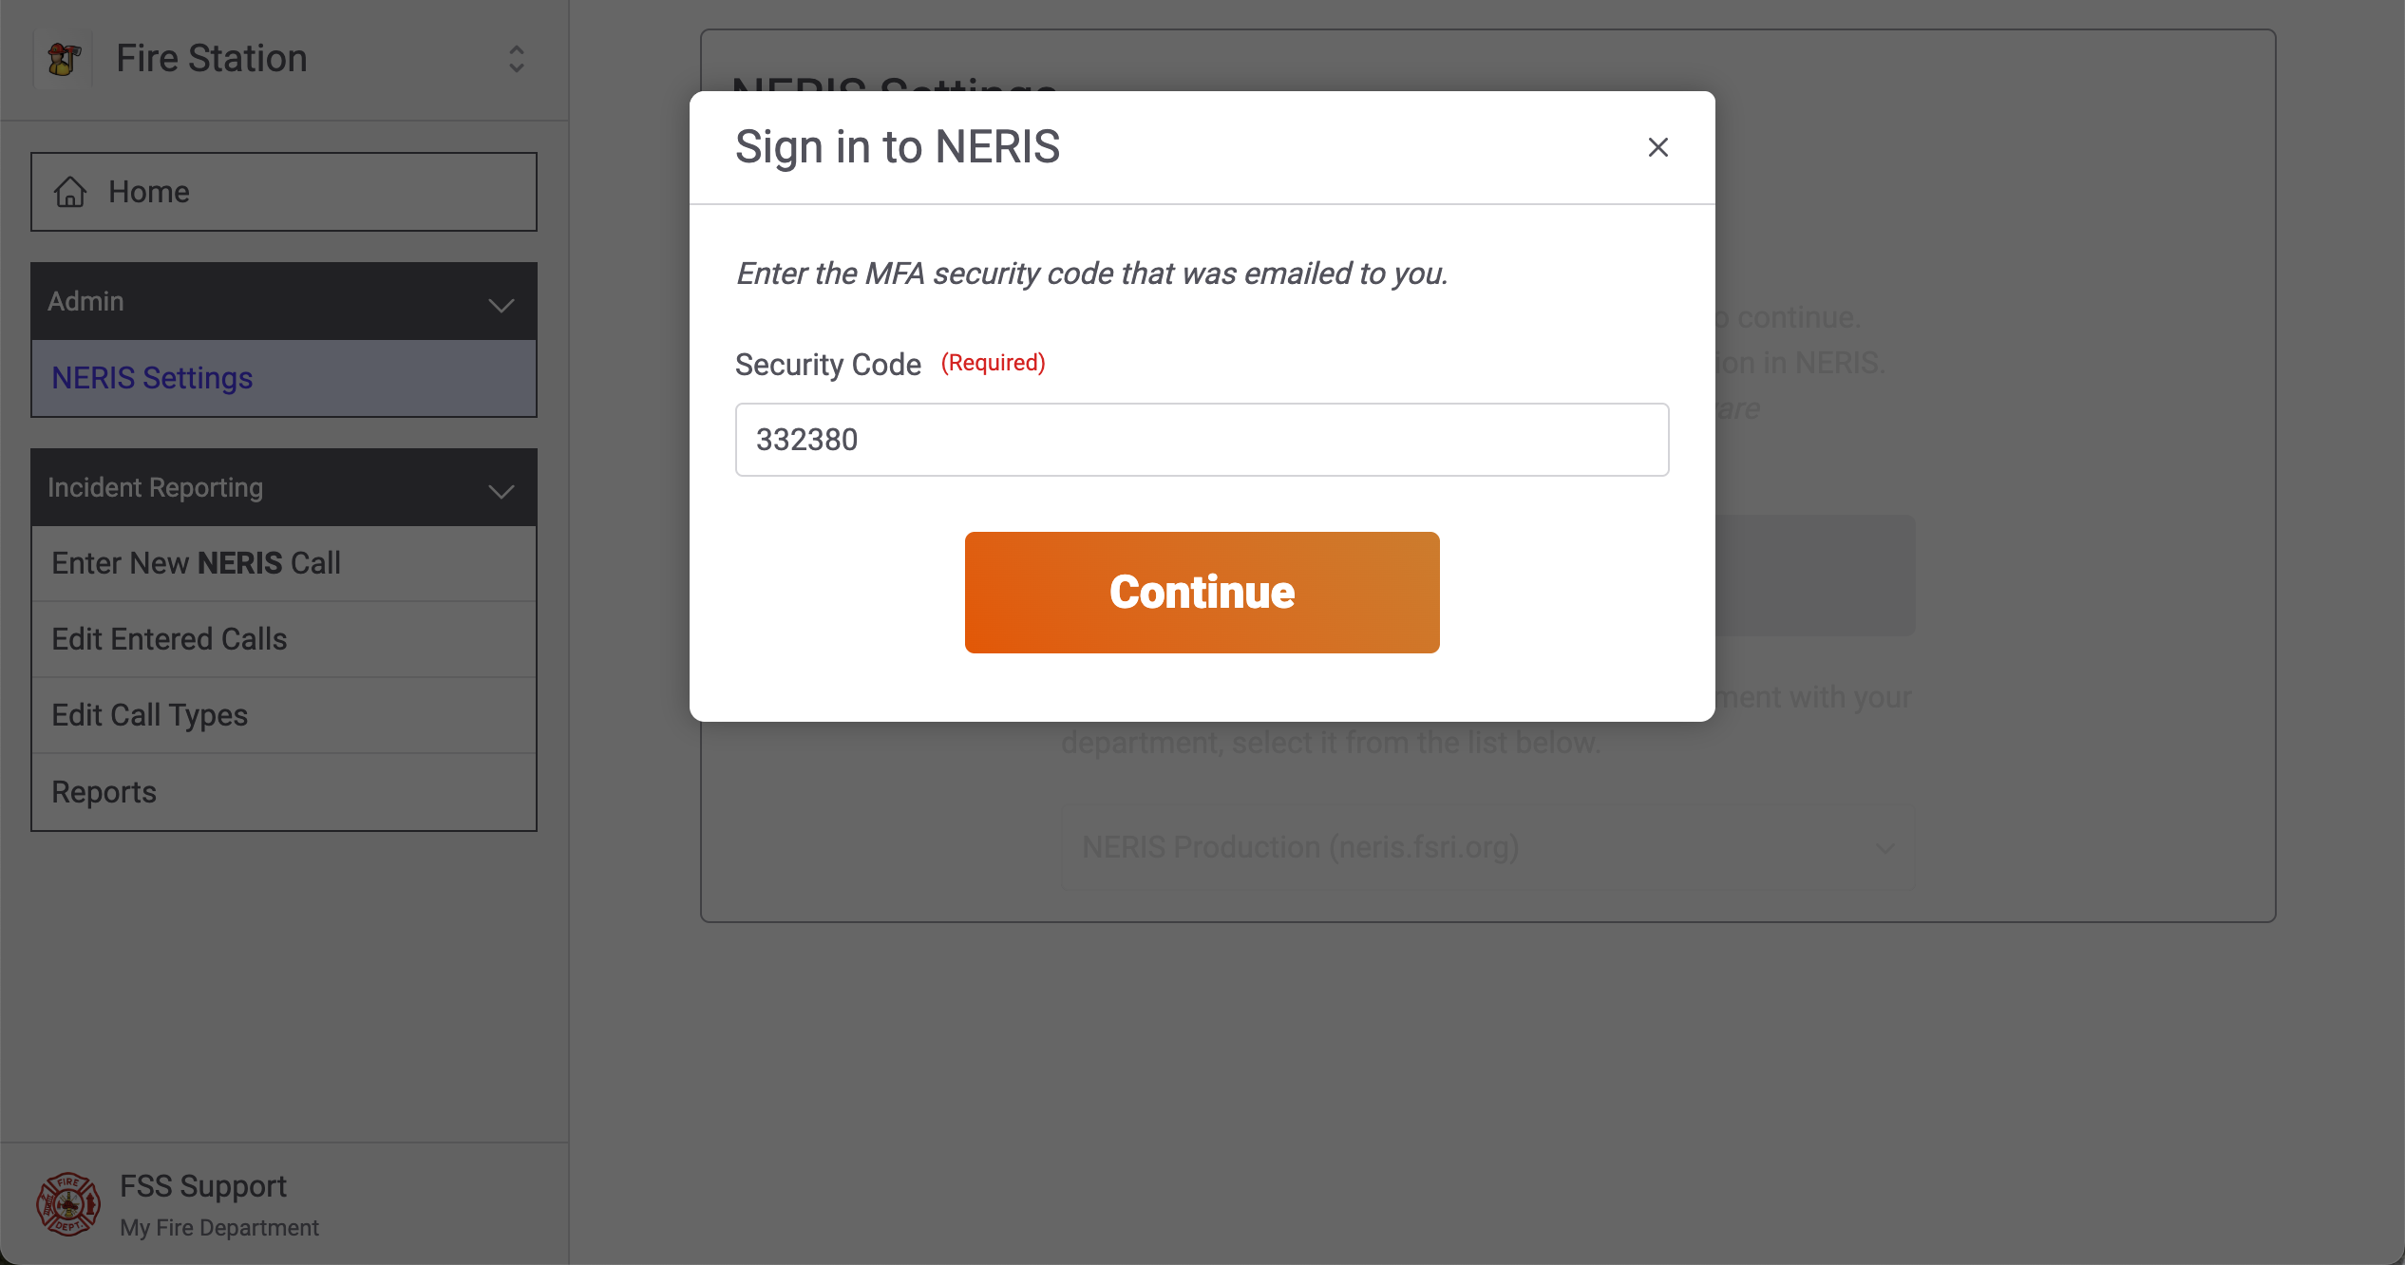The width and height of the screenshot is (2405, 1265).
Task: Open the NERIS Production environment dropdown
Action: pyautogui.click(x=1487, y=847)
